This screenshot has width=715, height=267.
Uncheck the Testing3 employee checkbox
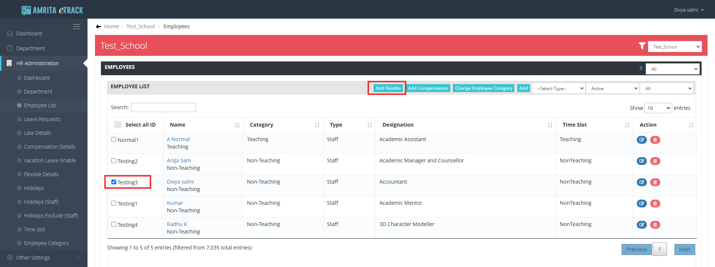(x=114, y=182)
